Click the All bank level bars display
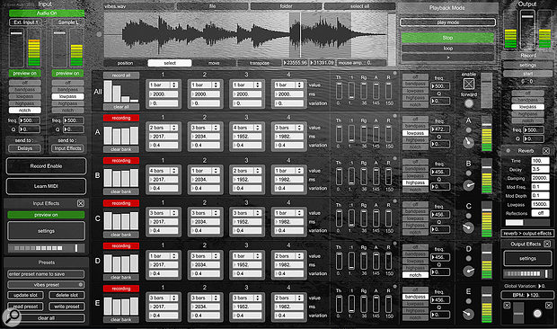Screen dimensions: 557x329 point(121,91)
